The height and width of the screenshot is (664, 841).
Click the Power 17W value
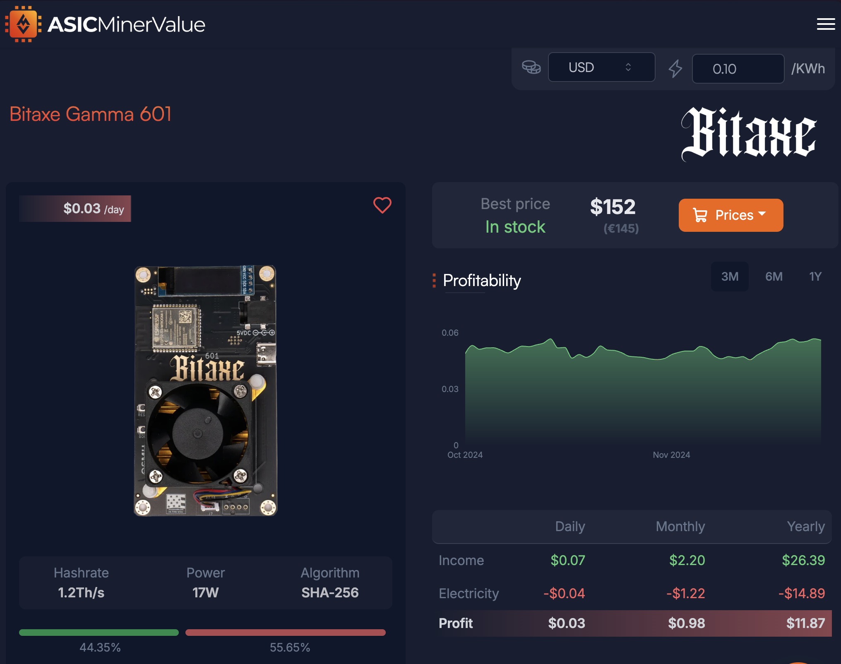(205, 592)
